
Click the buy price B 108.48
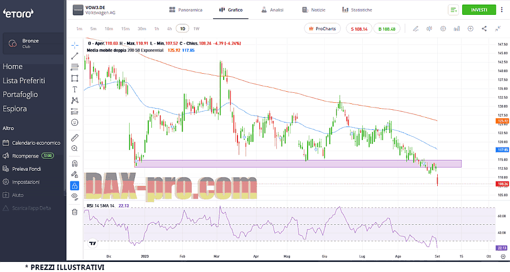tap(387, 29)
